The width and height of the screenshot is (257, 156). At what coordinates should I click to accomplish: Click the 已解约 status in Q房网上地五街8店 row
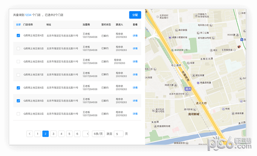pyautogui.click(x=105, y=88)
